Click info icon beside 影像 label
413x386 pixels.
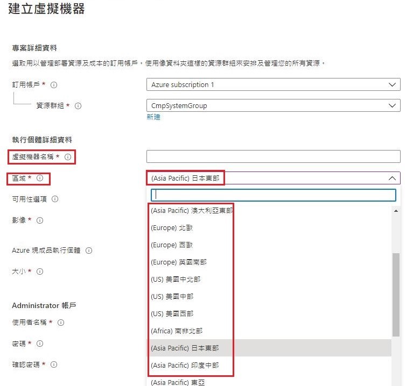pyautogui.click(x=40, y=220)
